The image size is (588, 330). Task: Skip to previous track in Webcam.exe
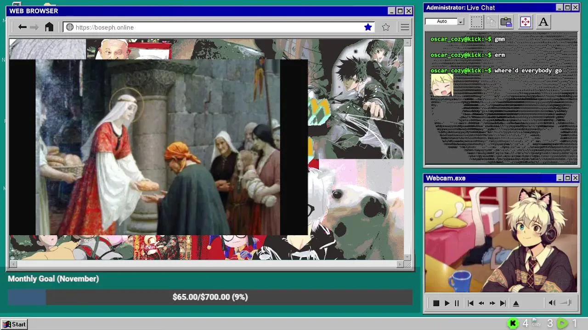(470, 303)
